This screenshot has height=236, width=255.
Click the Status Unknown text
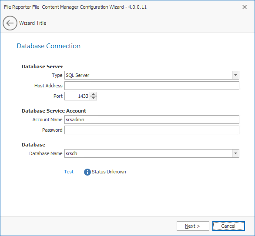[x=109, y=172]
